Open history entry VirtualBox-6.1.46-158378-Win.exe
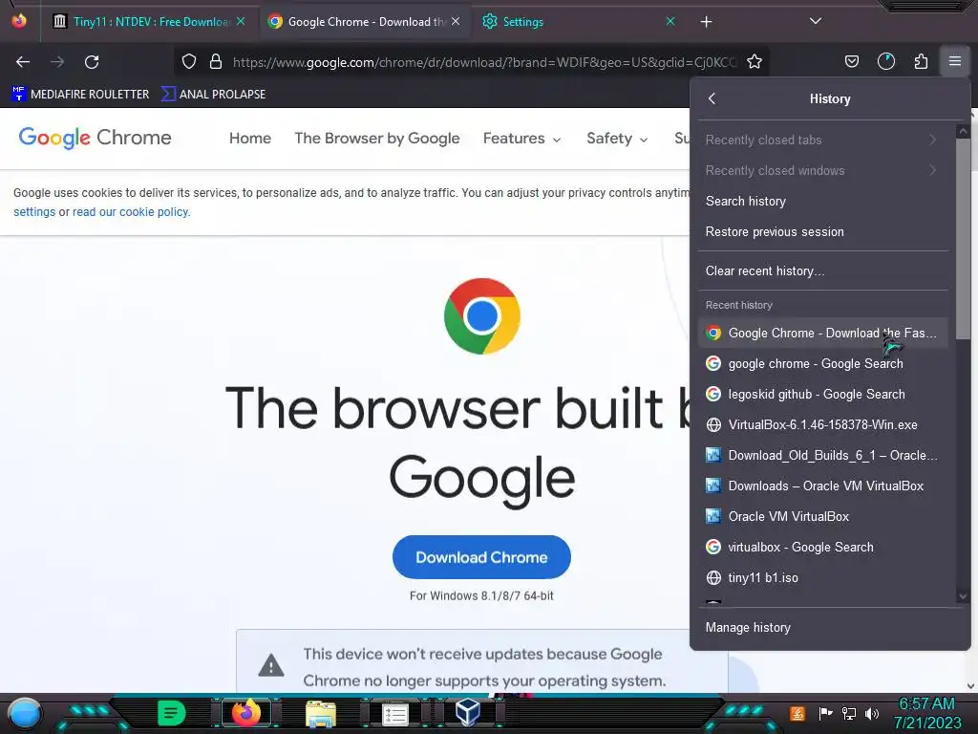The height and width of the screenshot is (734, 978). (822, 424)
